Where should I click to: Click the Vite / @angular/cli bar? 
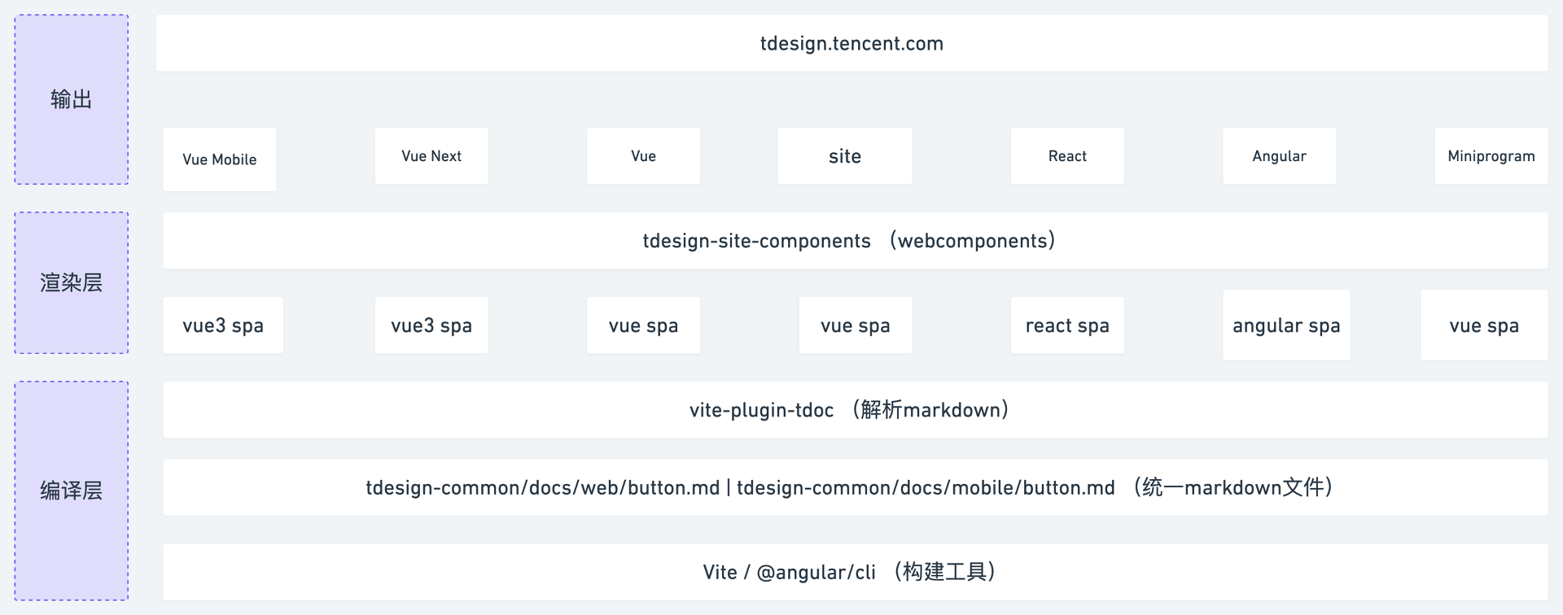tap(855, 572)
